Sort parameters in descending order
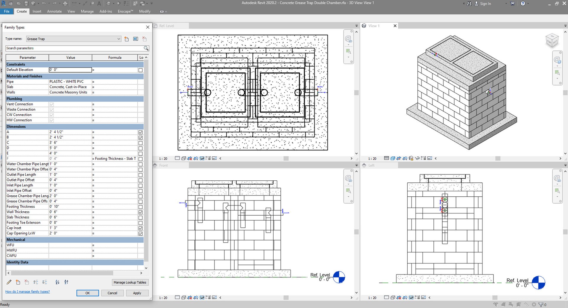The width and height of the screenshot is (568, 308). click(66, 282)
